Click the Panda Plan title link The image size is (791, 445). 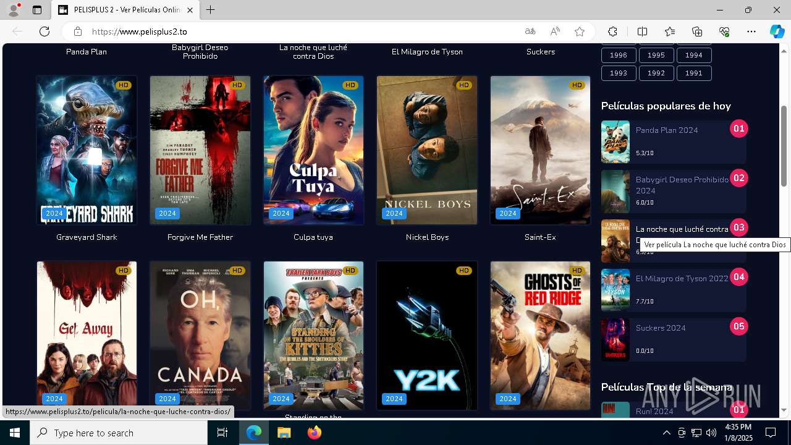click(x=87, y=52)
